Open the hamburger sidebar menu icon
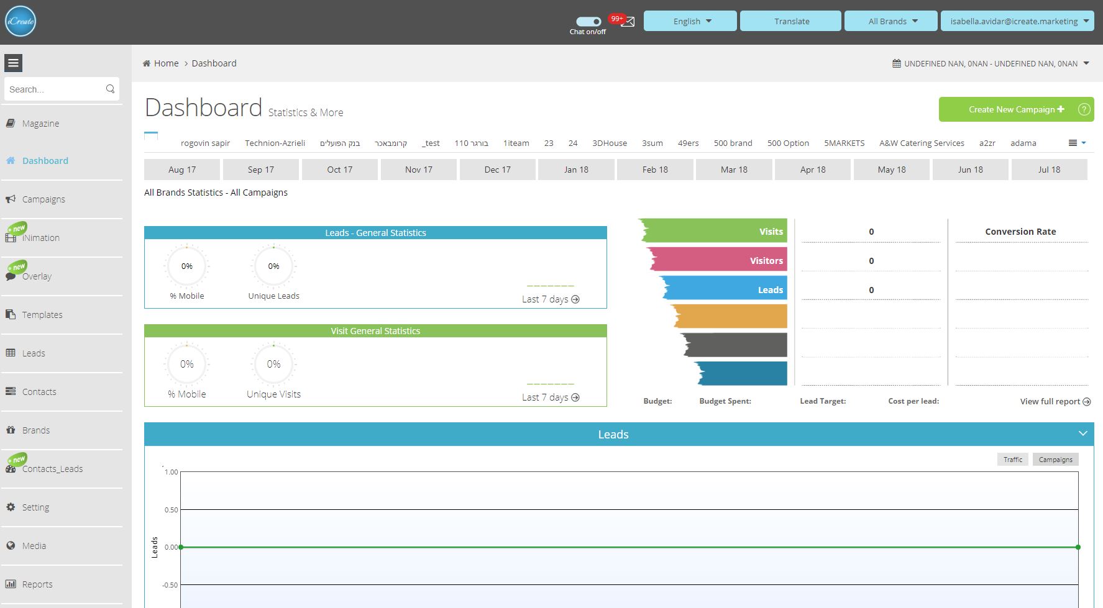The height and width of the screenshot is (608, 1103). coord(13,63)
